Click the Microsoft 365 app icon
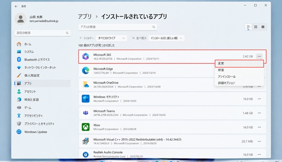The image size is (282, 162). pos(86,57)
